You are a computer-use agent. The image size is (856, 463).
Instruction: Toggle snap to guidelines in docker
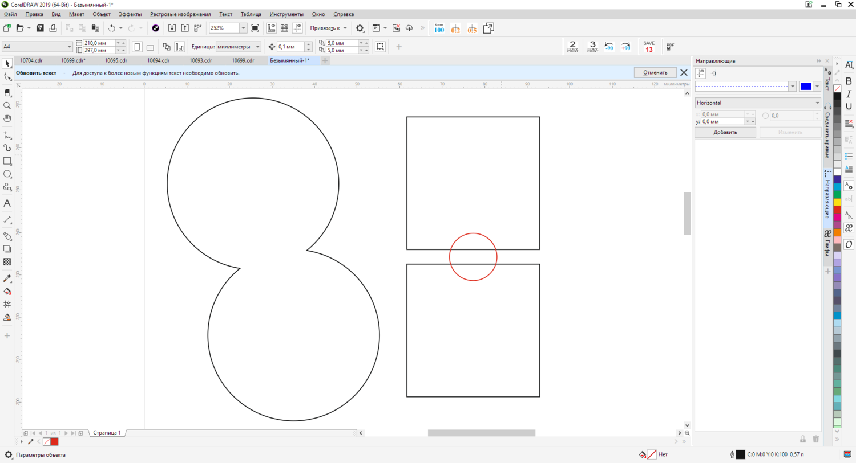click(713, 73)
